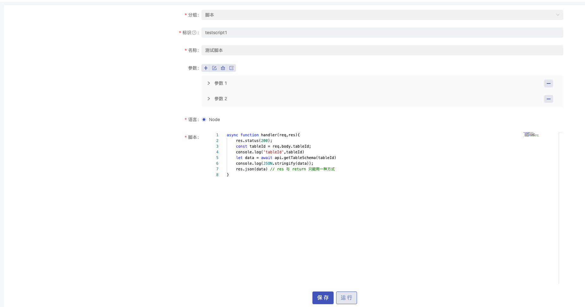Viewport: 585px width, 307px height.
Task: Click code line console.log(JSON.stringify(data));
Action: click(x=274, y=163)
